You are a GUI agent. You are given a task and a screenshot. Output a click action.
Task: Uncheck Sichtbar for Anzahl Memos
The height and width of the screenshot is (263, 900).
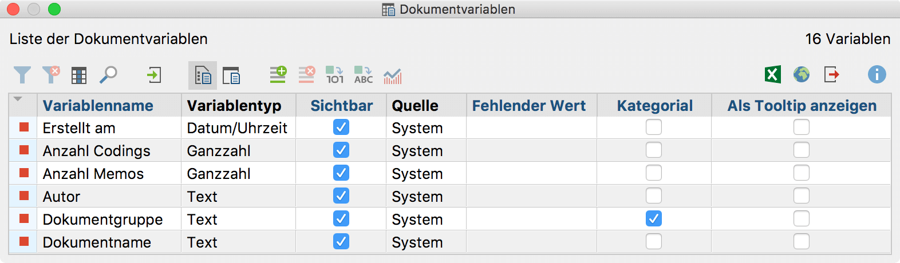pyautogui.click(x=341, y=173)
